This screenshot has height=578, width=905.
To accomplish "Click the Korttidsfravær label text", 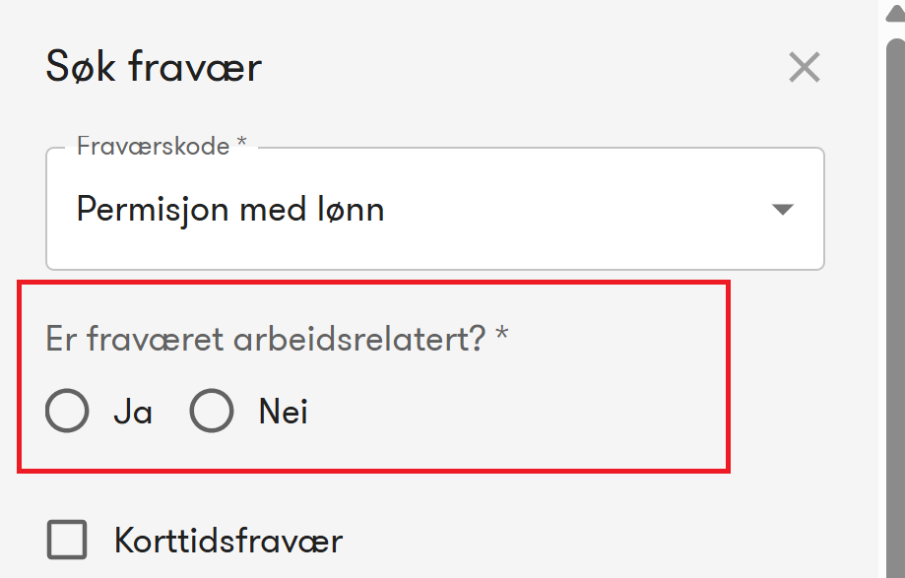I will click(x=228, y=541).
